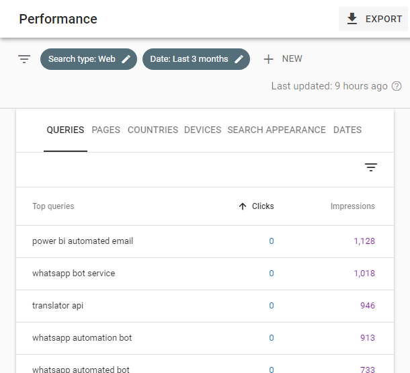Open help icon beside Last updated
Image resolution: width=410 pixels, height=373 pixels.
(397, 86)
